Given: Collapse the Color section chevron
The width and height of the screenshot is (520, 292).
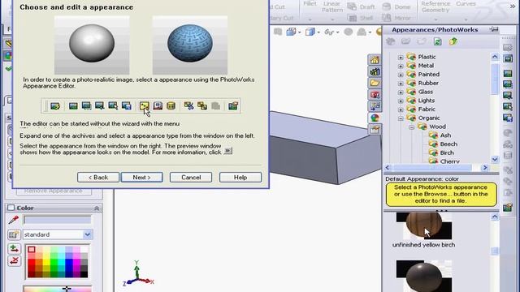Looking at the screenshot, I should (x=97, y=208).
